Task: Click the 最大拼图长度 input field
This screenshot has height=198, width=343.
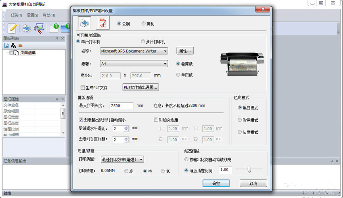Action: 121,105
